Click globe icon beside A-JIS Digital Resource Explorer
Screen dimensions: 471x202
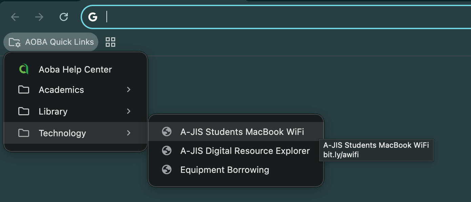click(166, 150)
